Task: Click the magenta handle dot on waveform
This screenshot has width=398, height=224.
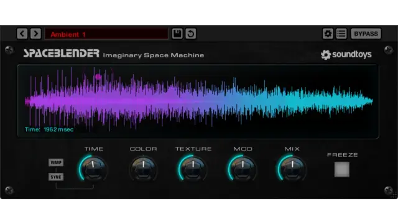Action: click(x=98, y=77)
